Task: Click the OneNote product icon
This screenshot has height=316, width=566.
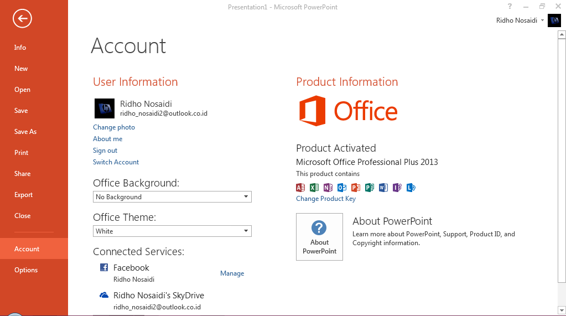Action: (x=328, y=188)
